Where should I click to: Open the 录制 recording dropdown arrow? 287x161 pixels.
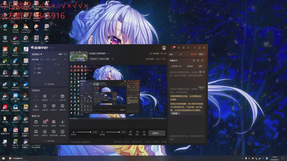point(140,132)
